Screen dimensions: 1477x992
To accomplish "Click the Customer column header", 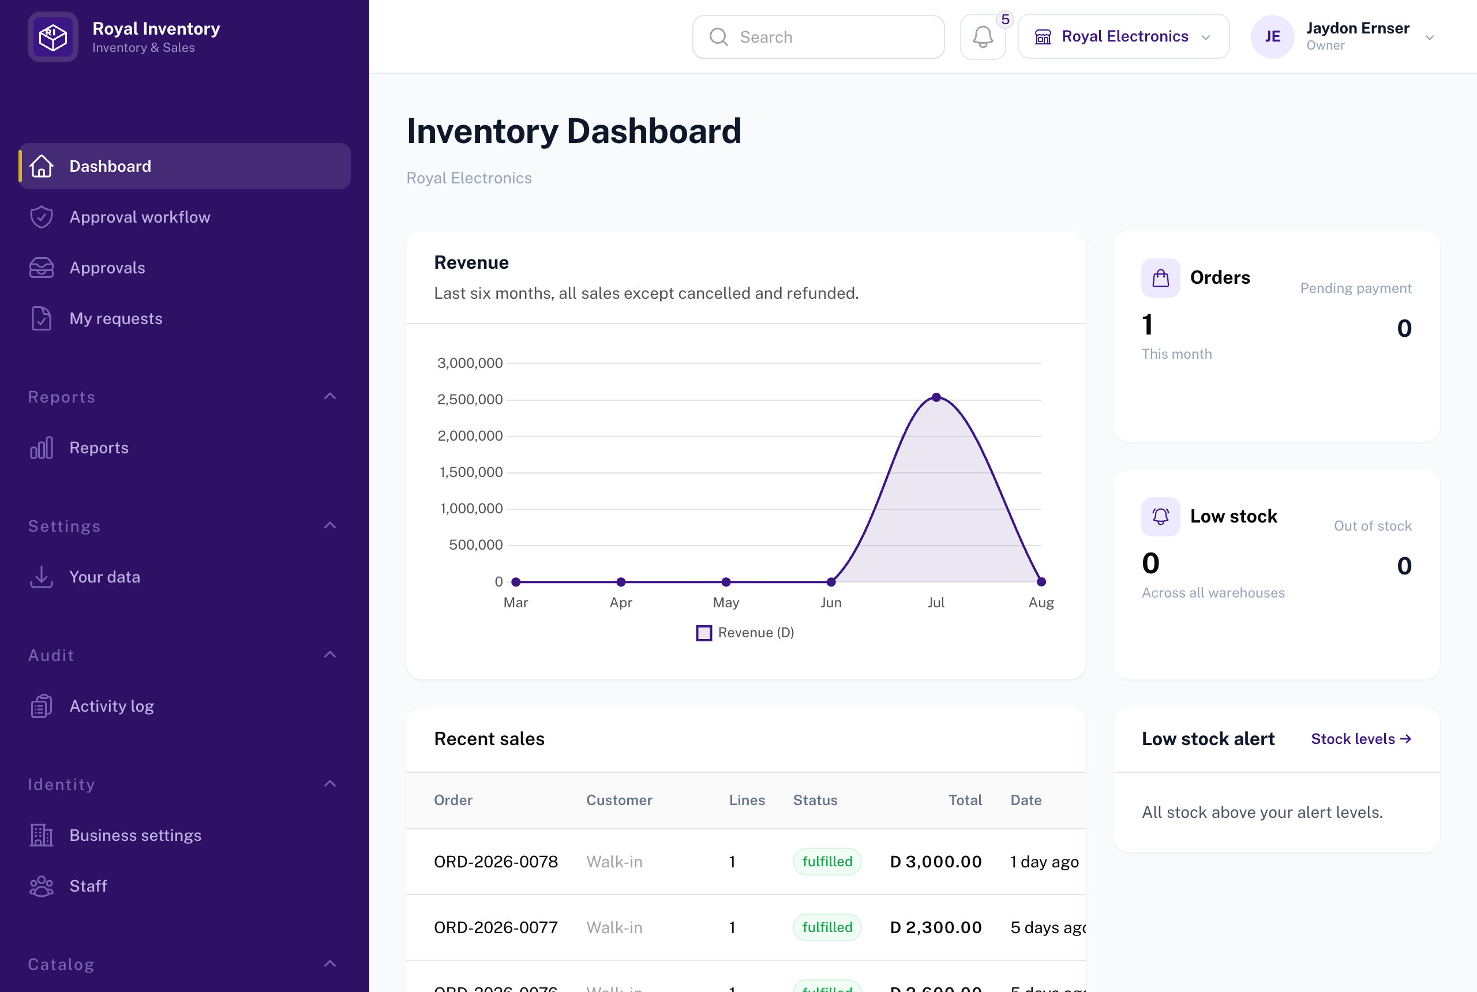I will [x=619, y=801].
